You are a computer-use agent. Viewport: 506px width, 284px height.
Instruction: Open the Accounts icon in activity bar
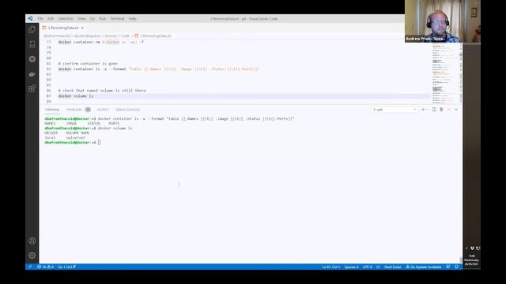tap(32, 241)
